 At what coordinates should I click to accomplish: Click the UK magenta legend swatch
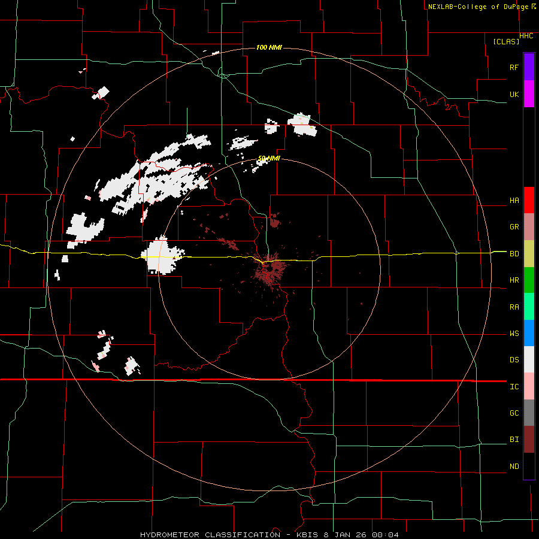529,94
